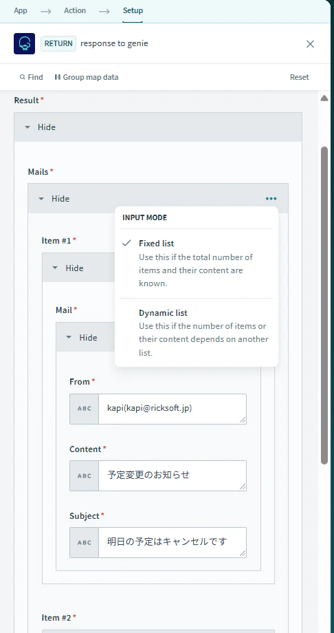The image size is (334, 633).
Task: Click the vertical scrollbar thumb
Action: point(324,305)
